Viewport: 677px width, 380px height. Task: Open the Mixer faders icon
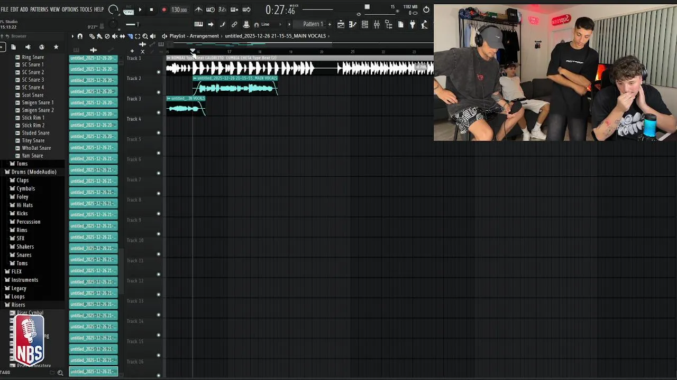377,24
